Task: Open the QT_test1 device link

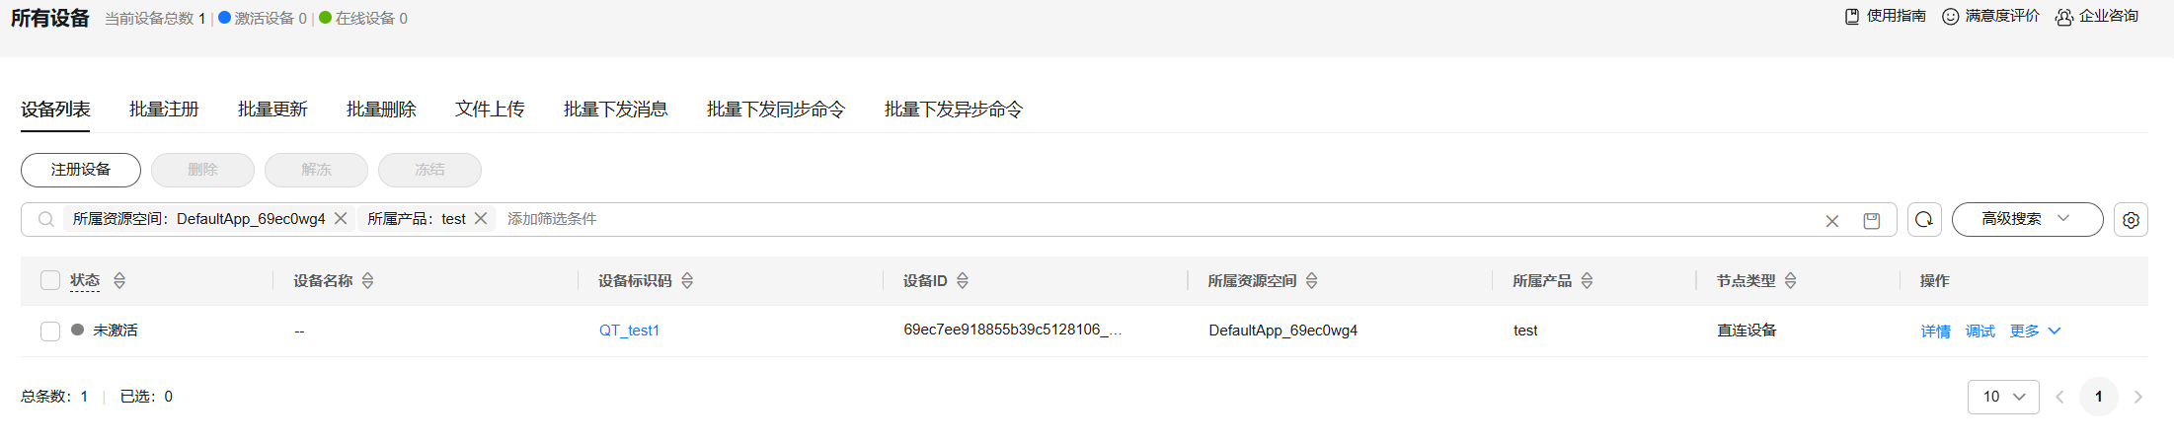Action: coord(629,331)
